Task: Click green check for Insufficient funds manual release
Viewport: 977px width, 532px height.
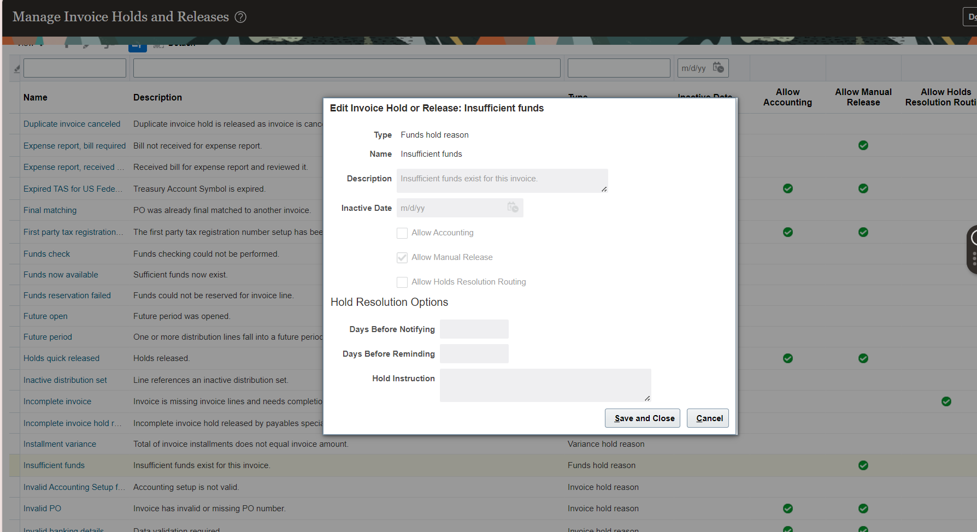Action: pyautogui.click(x=863, y=465)
